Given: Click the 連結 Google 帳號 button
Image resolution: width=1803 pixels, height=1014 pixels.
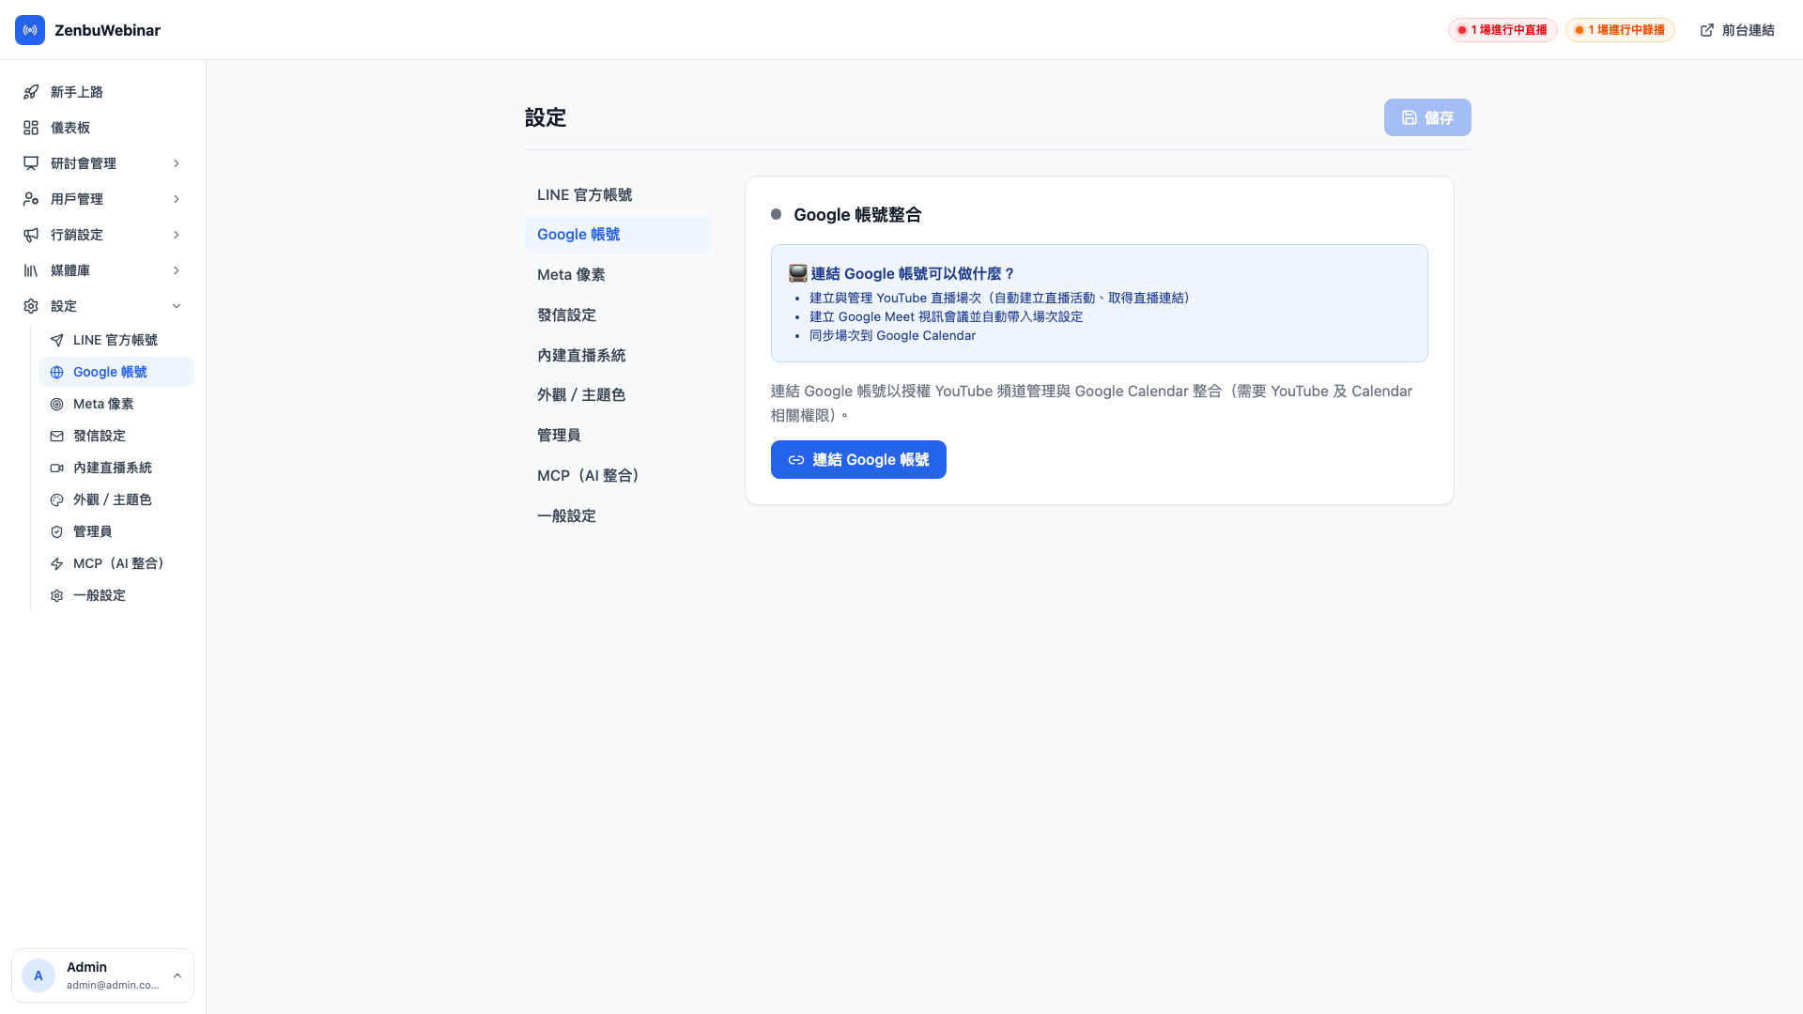Looking at the screenshot, I should (x=858, y=460).
